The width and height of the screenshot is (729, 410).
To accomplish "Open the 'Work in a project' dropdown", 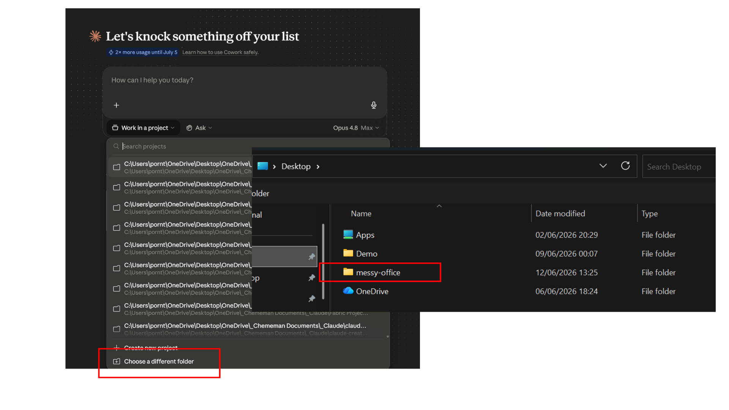I will 143,128.
